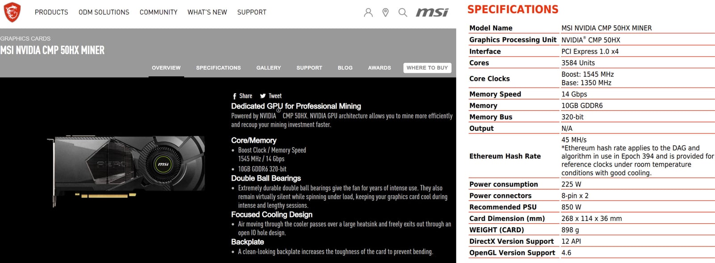Click the MSI dragon shield logo
The image size is (715, 263).
(12, 12)
